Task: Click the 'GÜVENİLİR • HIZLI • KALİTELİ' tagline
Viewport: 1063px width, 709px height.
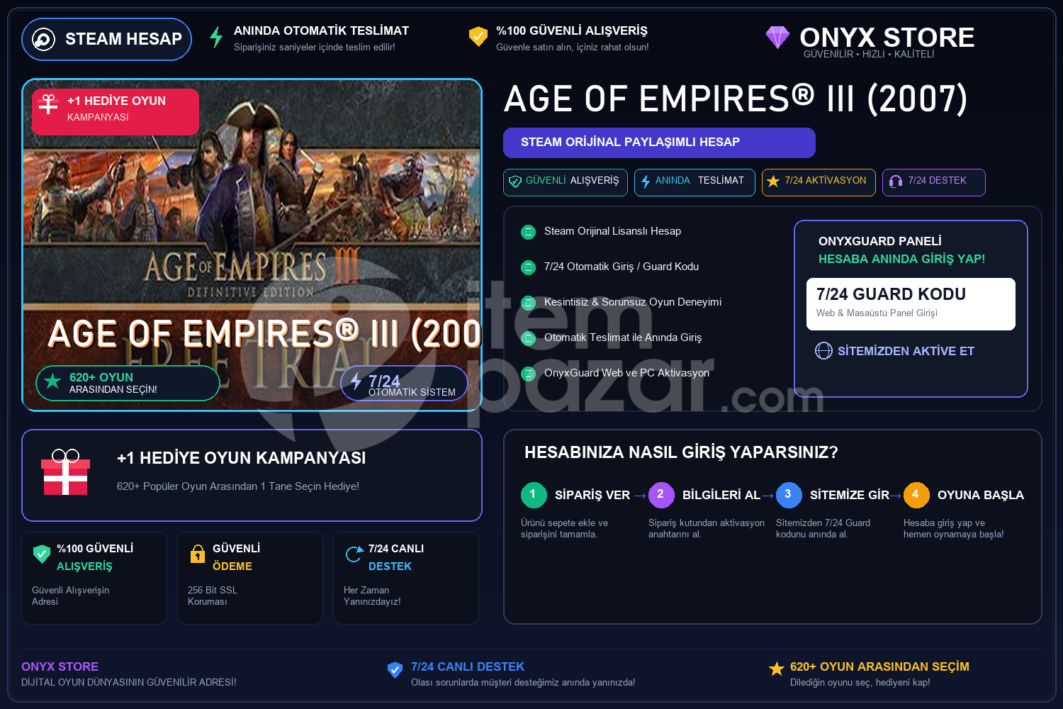Action: [x=869, y=54]
